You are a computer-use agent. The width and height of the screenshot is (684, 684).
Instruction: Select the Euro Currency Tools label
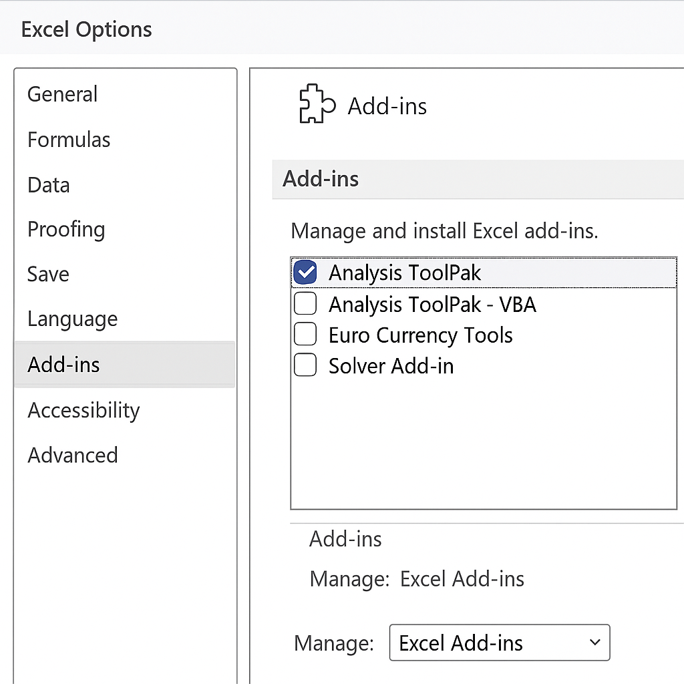(x=421, y=335)
